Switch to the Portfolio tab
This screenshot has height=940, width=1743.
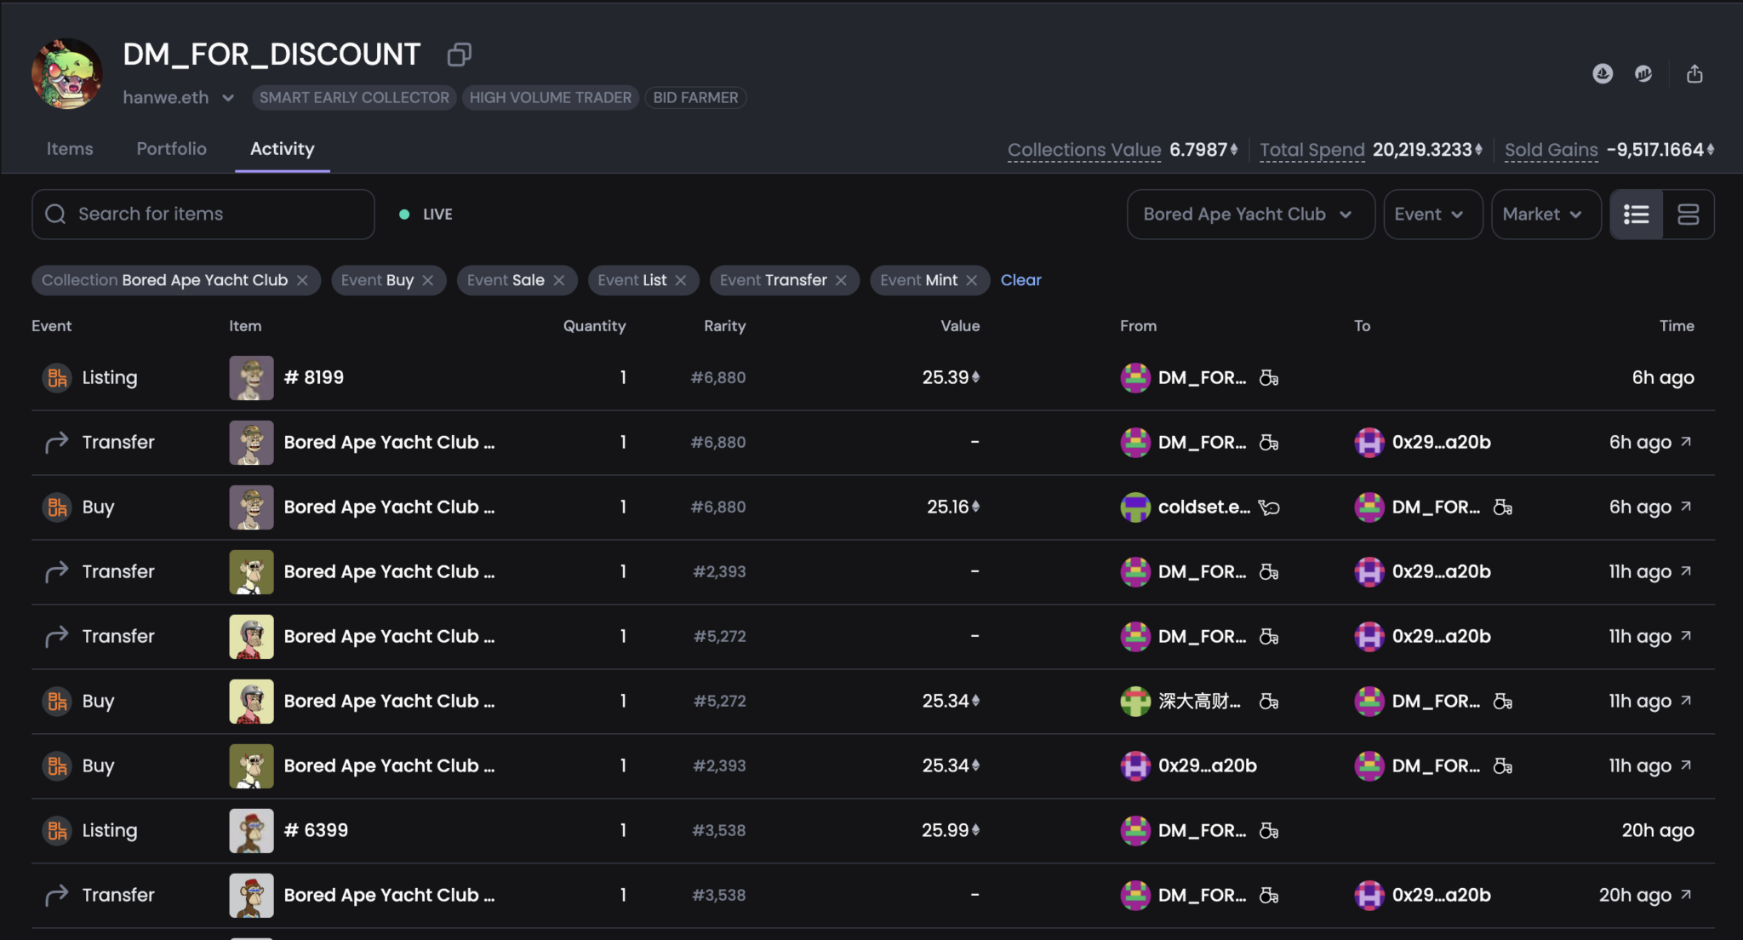[171, 149]
